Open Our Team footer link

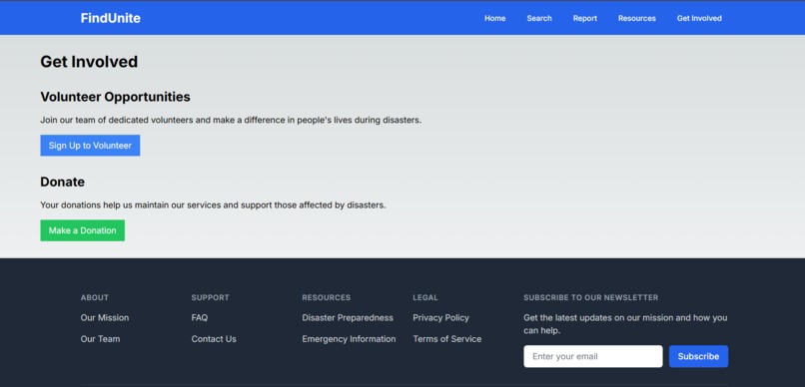(100, 339)
